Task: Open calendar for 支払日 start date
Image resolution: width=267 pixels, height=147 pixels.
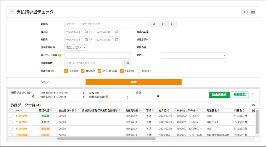Action: click(x=86, y=40)
